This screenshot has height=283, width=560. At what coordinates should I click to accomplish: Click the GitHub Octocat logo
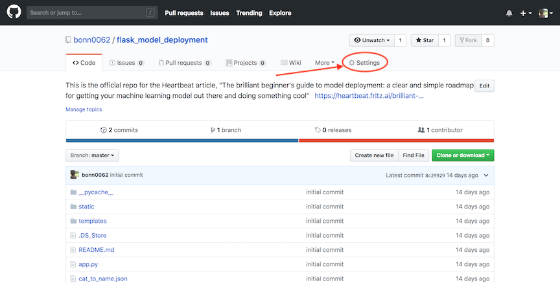point(14,12)
